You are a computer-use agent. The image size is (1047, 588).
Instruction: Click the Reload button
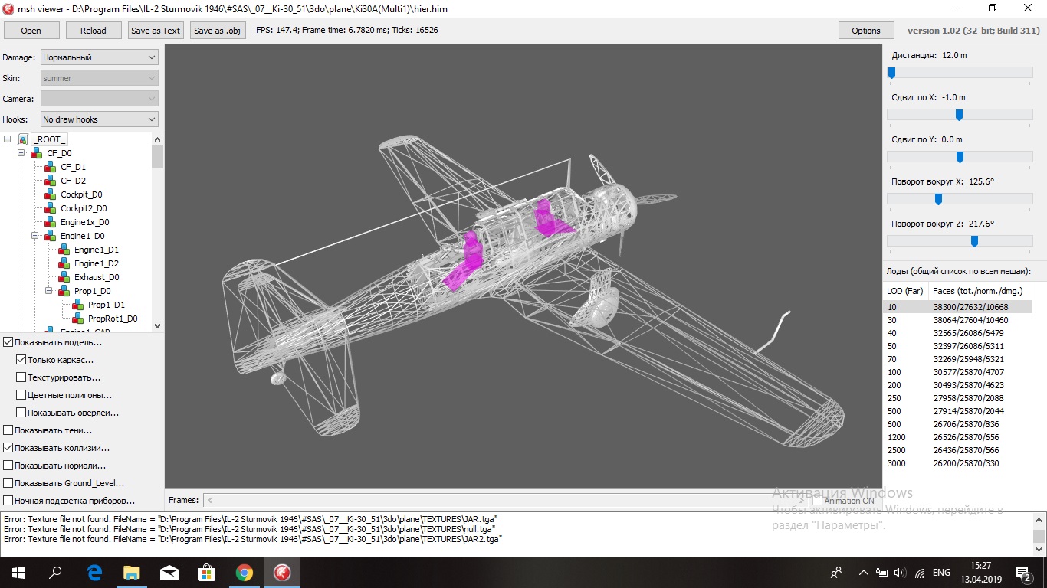94,31
